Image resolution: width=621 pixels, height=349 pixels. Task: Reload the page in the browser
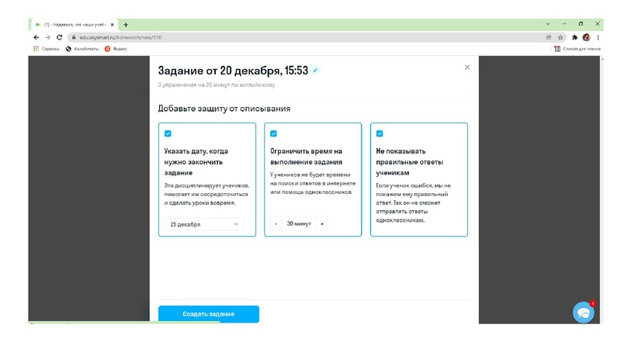point(59,37)
